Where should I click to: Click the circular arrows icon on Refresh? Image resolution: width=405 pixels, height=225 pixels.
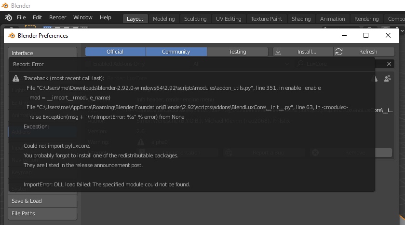pos(339,52)
